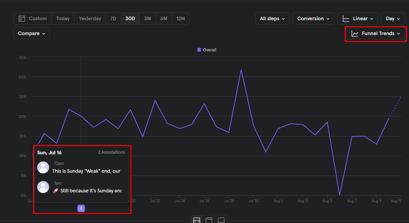Expand the Day interval dropdown
Image resolution: width=409 pixels, height=223 pixels.
coord(392,18)
